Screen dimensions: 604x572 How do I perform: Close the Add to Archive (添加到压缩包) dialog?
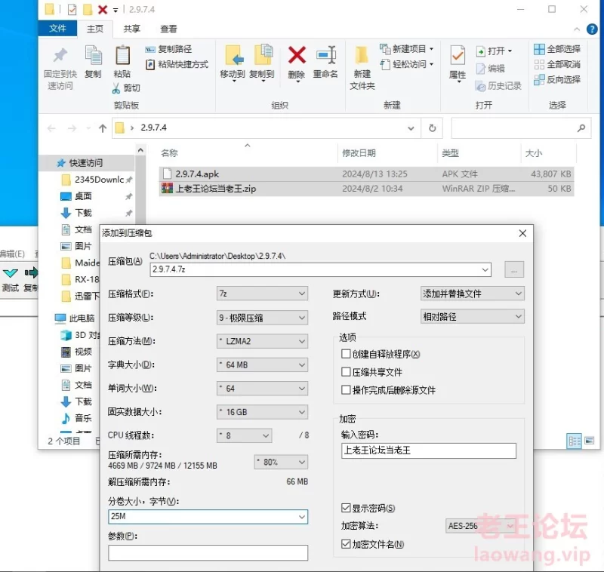[x=522, y=233]
